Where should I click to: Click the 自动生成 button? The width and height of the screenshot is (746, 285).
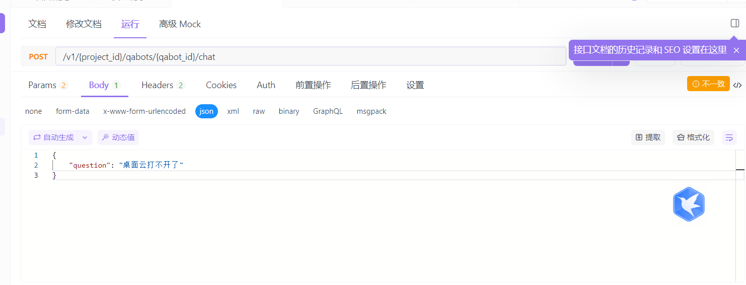[54, 137]
